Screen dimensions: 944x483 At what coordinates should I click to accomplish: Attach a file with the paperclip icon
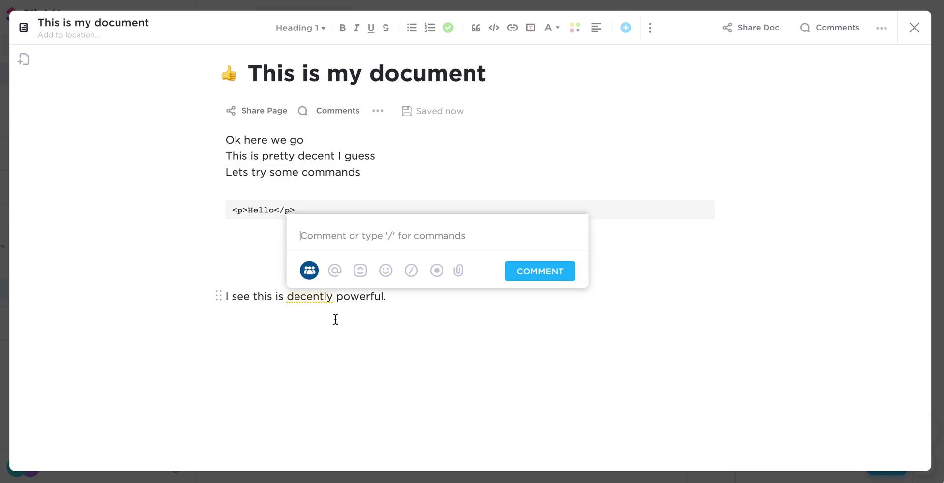[458, 271]
